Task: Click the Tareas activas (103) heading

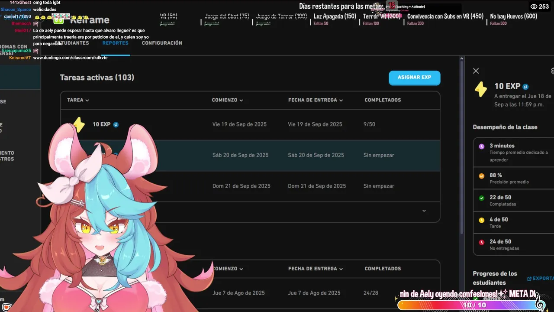Action: coord(97,78)
